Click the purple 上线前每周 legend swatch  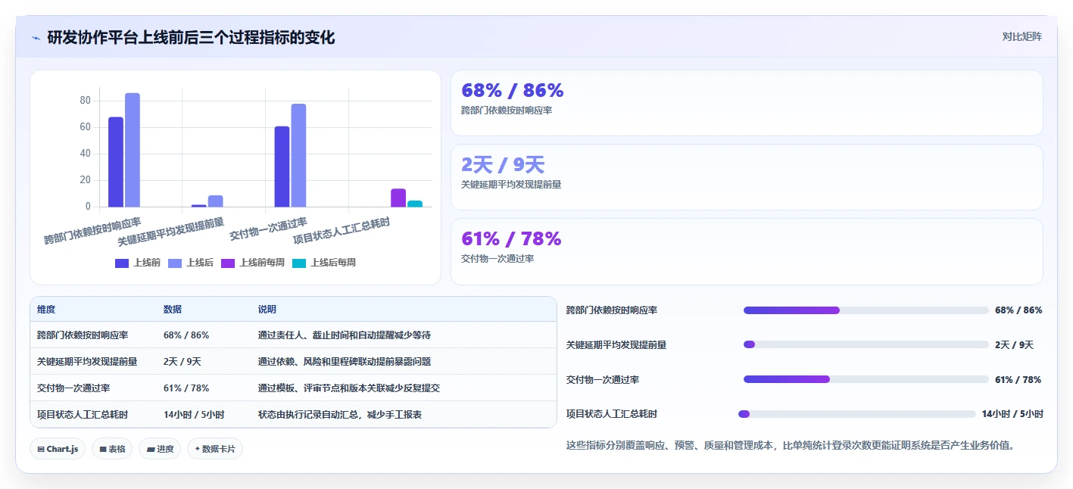tap(228, 263)
